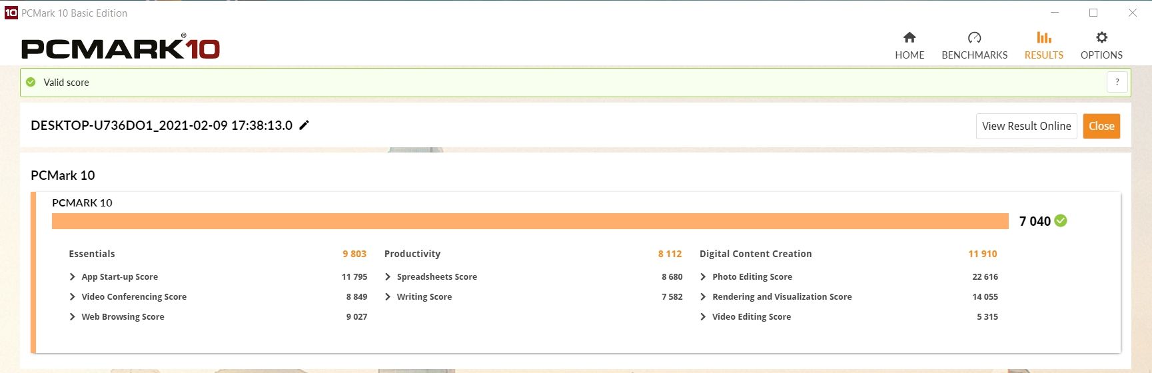Click the Video Conferencing value 8 849
The image size is (1152, 373).
click(356, 296)
